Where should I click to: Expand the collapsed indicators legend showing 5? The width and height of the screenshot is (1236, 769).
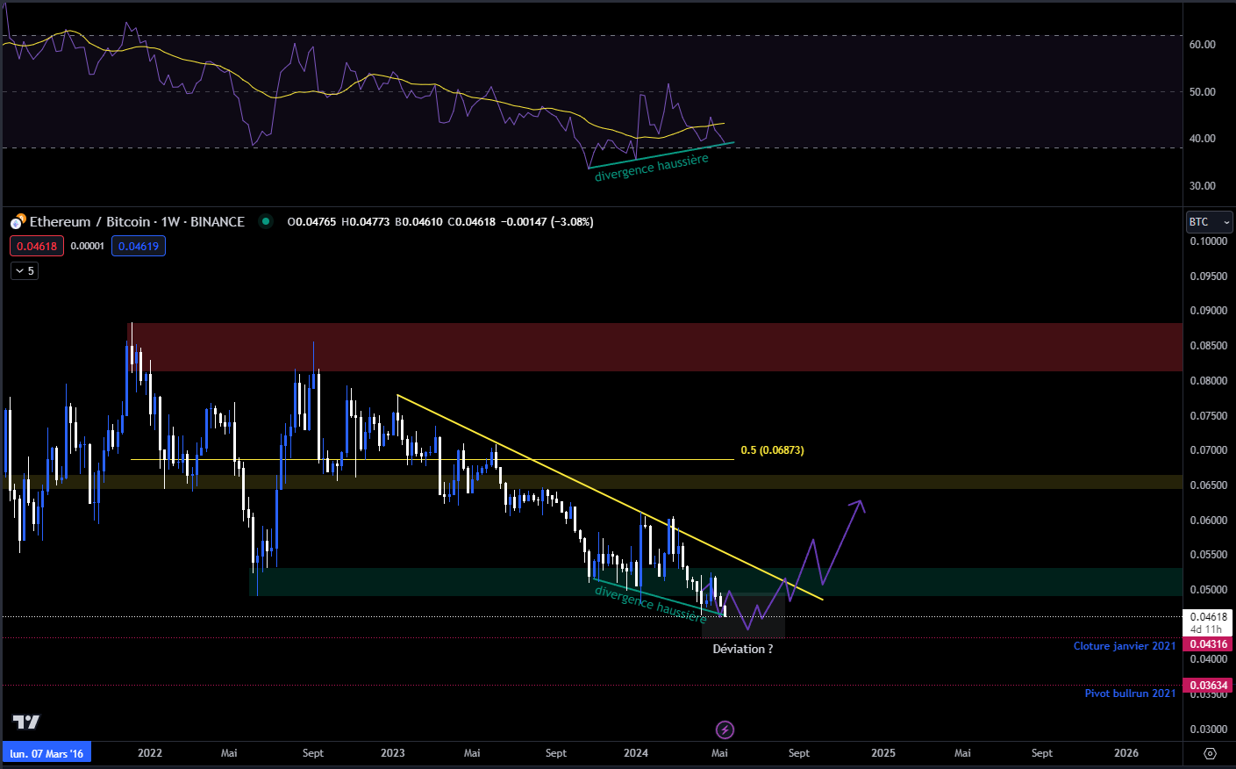tap(25, 271)
